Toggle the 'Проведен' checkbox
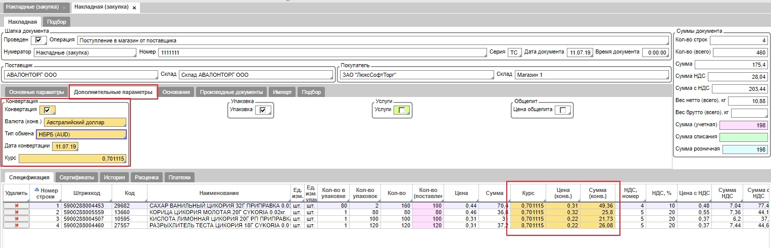Image resolution: width=771 pixels, height=248 pixels. coord(38,40)
